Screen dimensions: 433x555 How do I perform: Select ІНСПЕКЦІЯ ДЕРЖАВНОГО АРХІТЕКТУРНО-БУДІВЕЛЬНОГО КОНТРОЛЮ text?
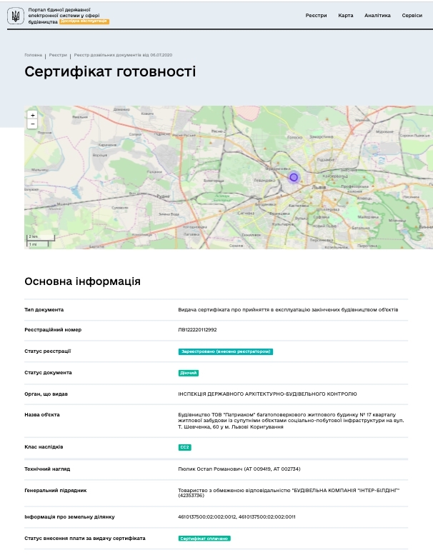tap(268, 394)
